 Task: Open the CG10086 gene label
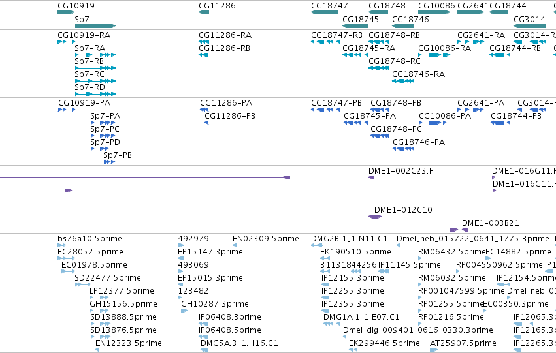(x=436, y=6)
